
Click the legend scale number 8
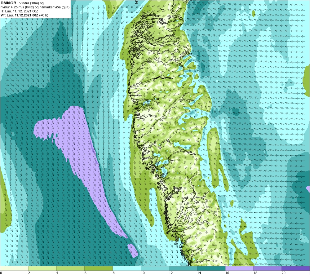[x=113, y=273]
